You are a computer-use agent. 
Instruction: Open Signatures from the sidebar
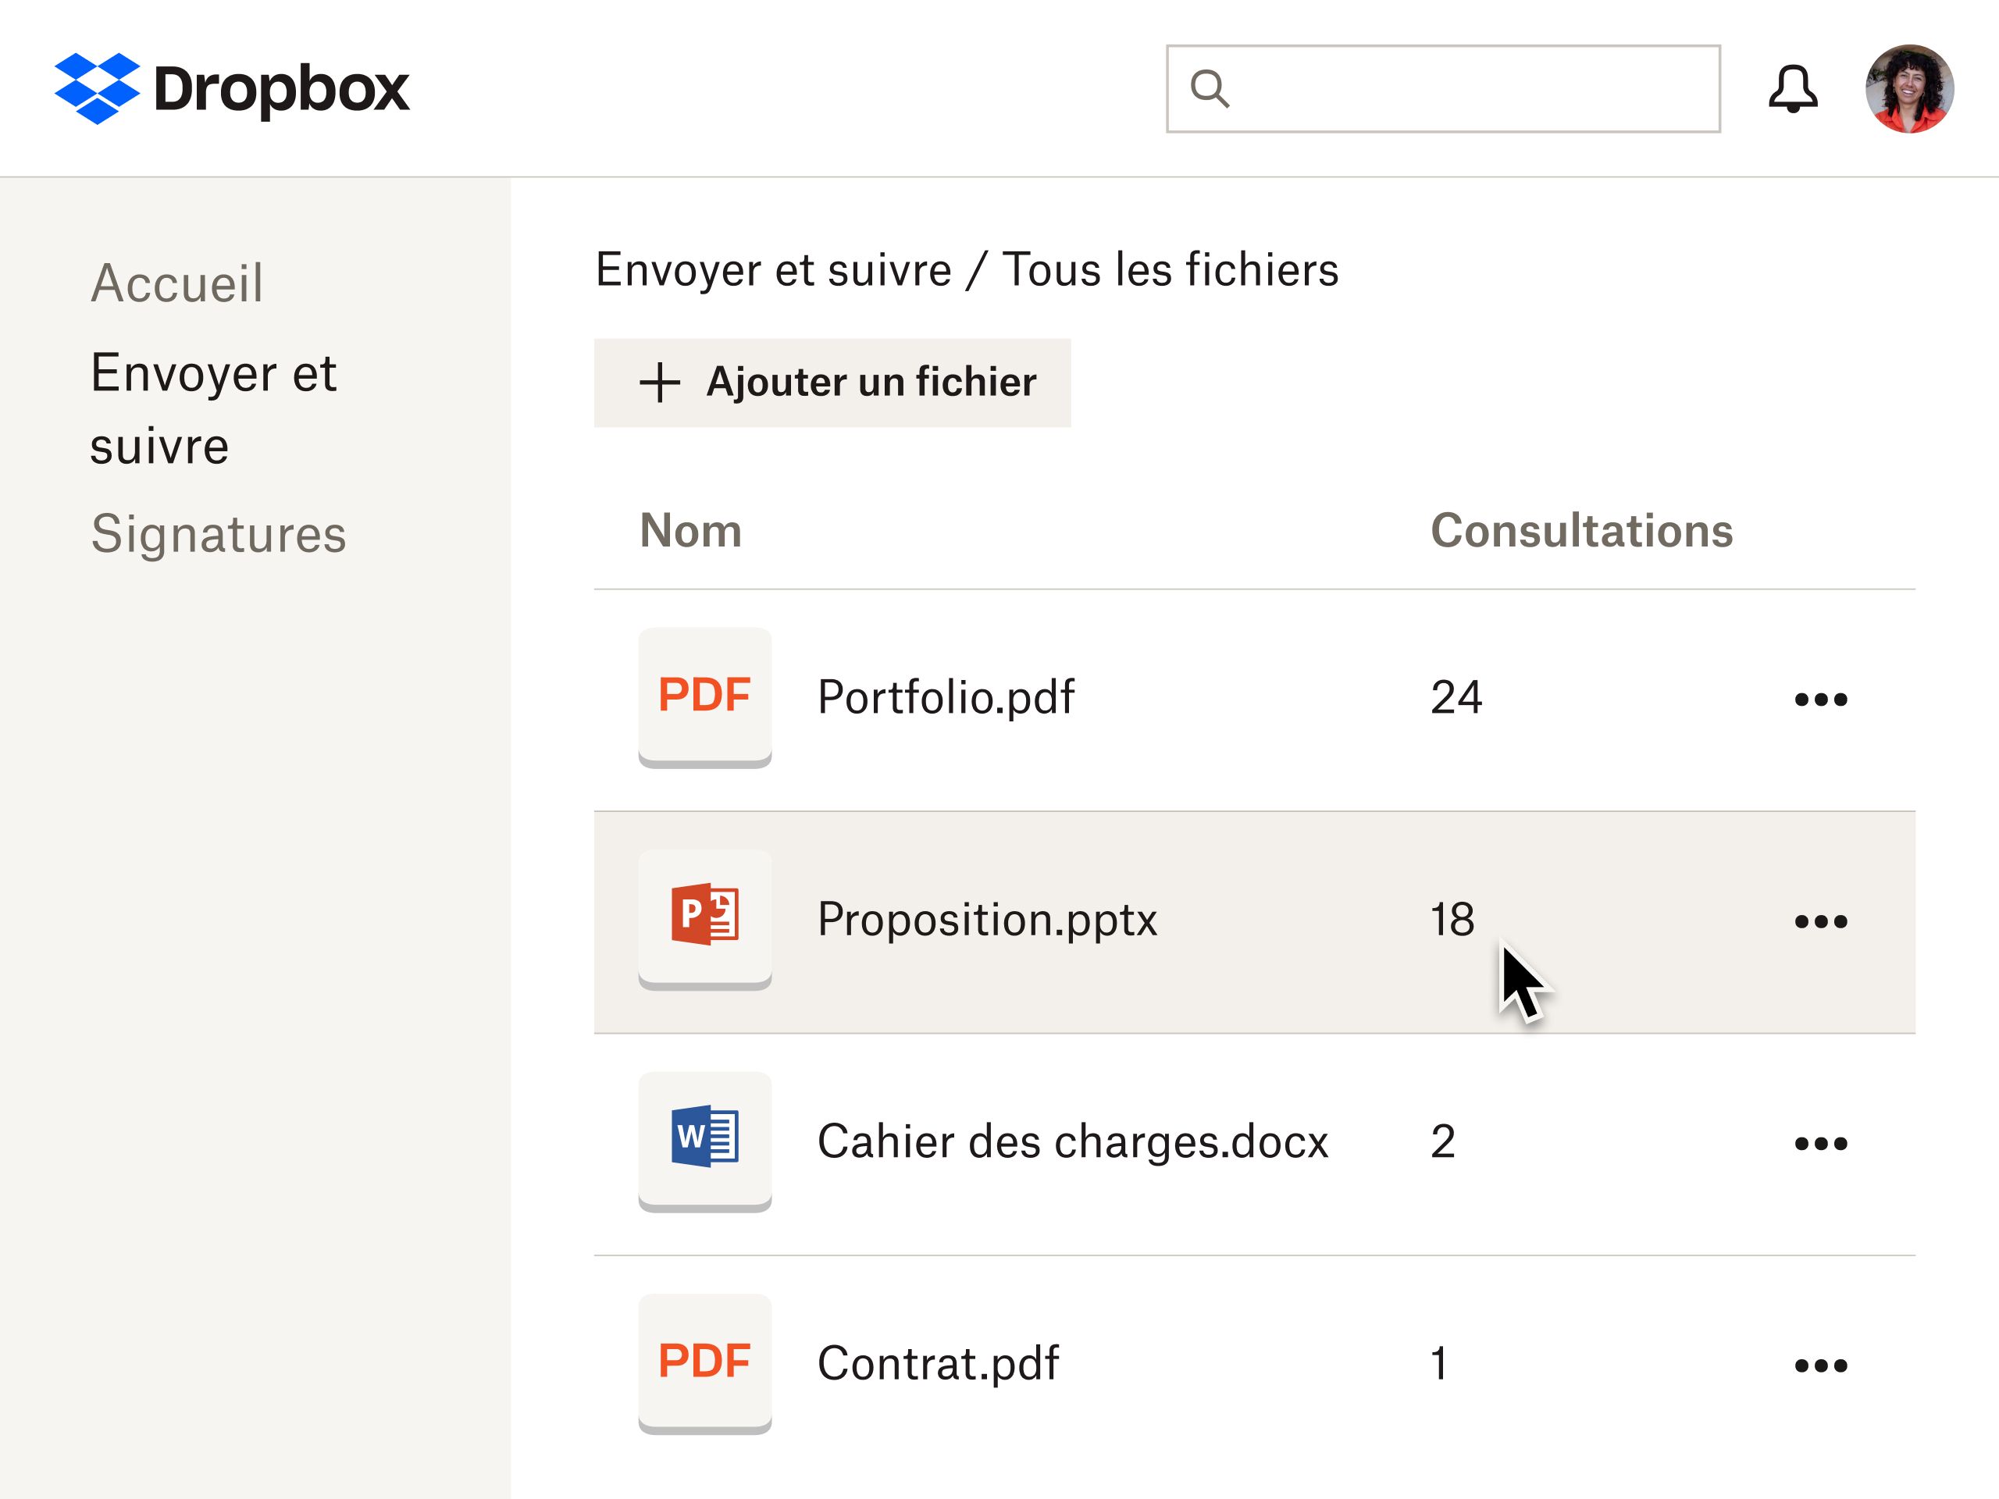coord(219,535)
